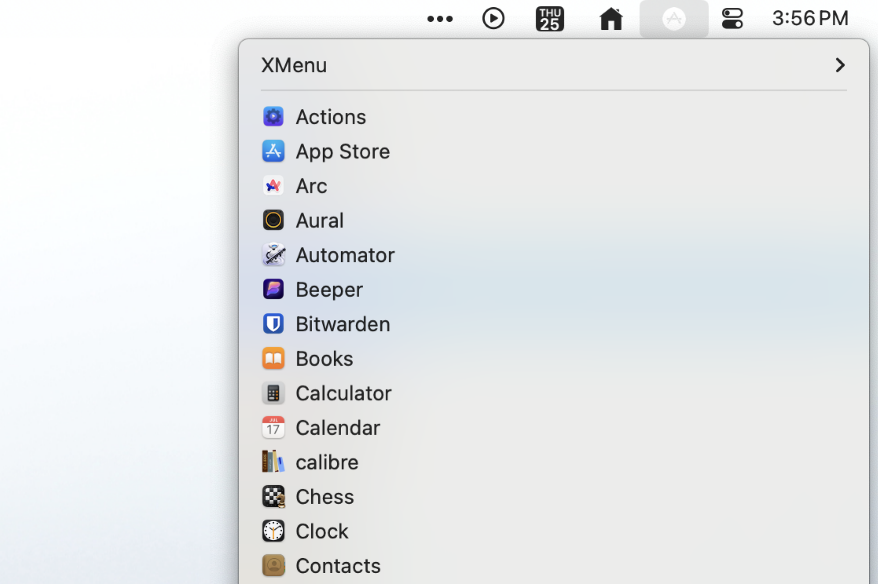The image size is (878, 584).
Task: Choose the Beeper menu entry text
Action: (329, 290)
